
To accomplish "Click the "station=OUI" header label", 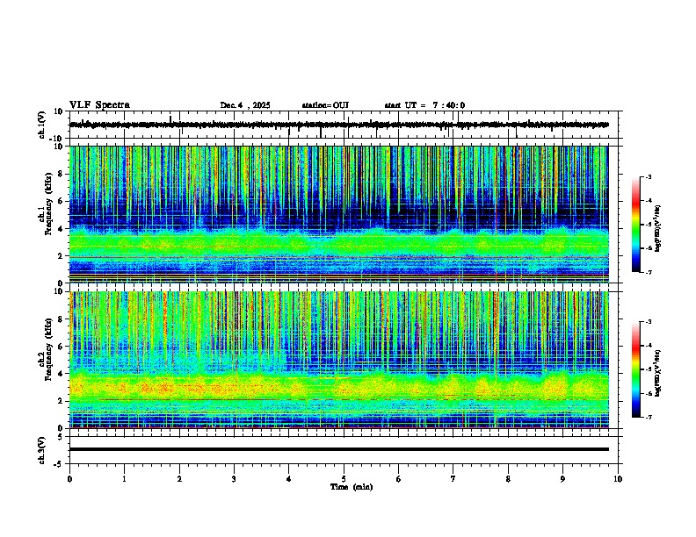I will [325, 105].
